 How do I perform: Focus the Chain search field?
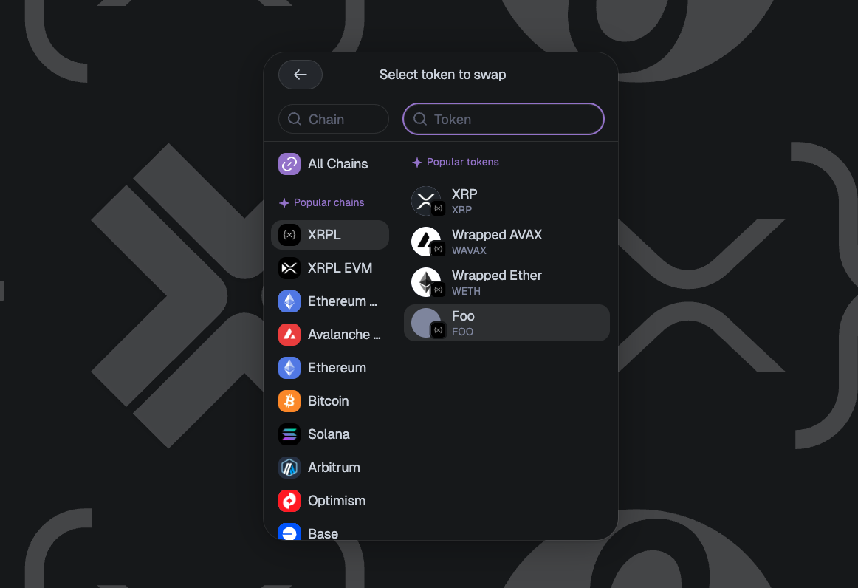coord(334,120)
